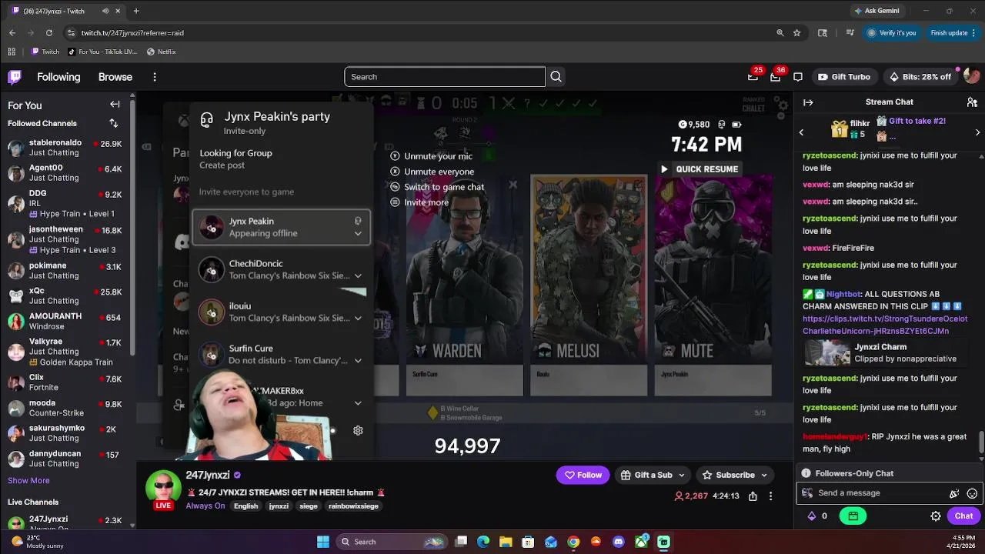This screenshot has width=985, height=554.
Task: Open the green channel points rewards button
Action: [x=853, y=516]
